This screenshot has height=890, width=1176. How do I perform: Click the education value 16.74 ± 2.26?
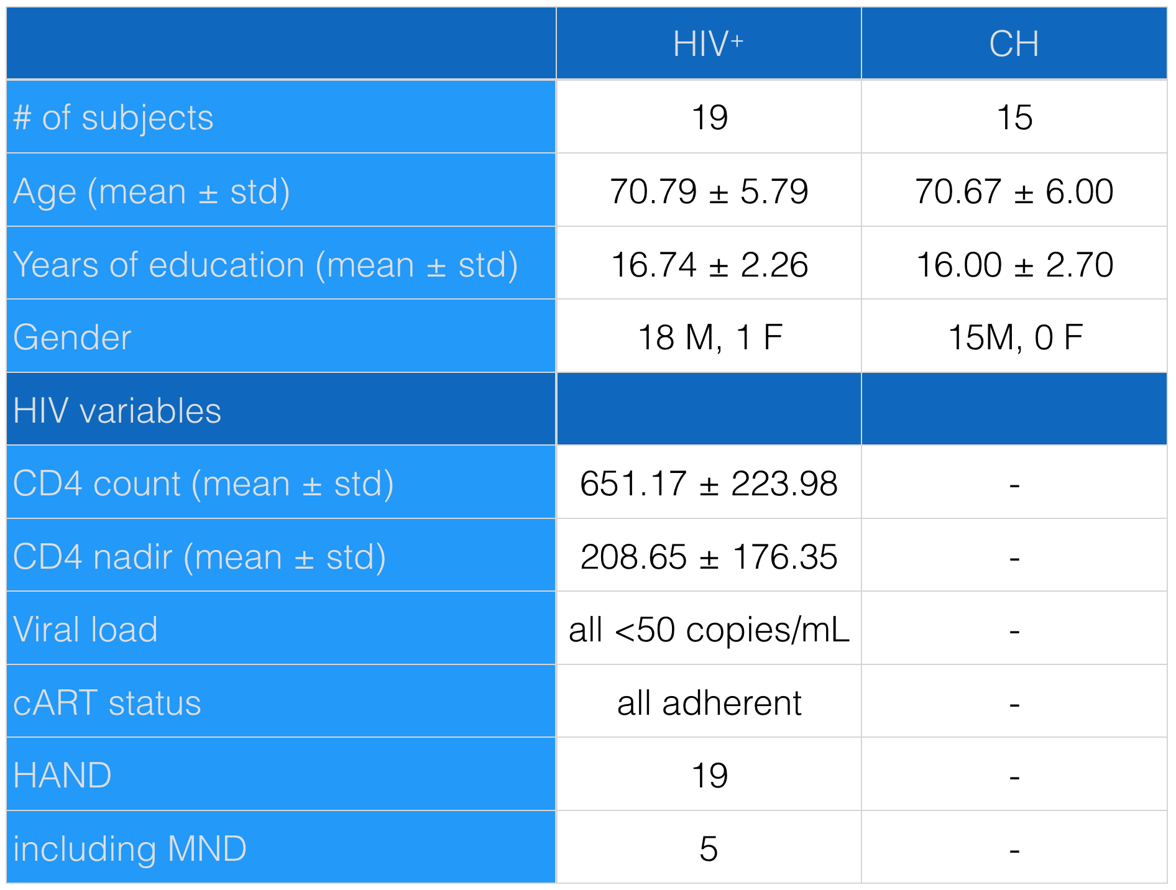(x=709, y=264)
